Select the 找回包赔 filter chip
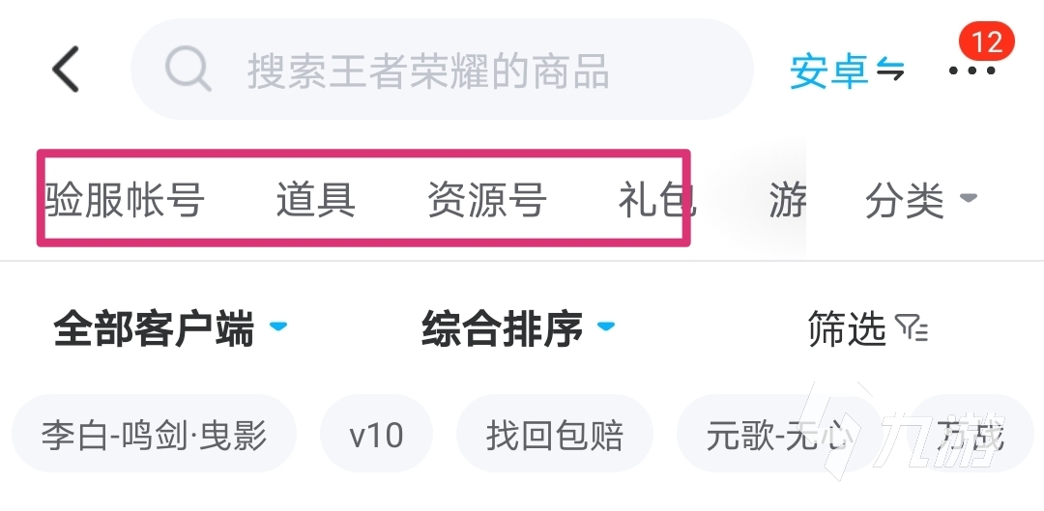1044x511 pixels. [554, 436]
